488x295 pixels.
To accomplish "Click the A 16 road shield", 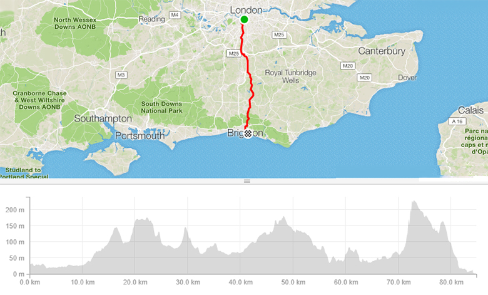I will click(457, 121).
